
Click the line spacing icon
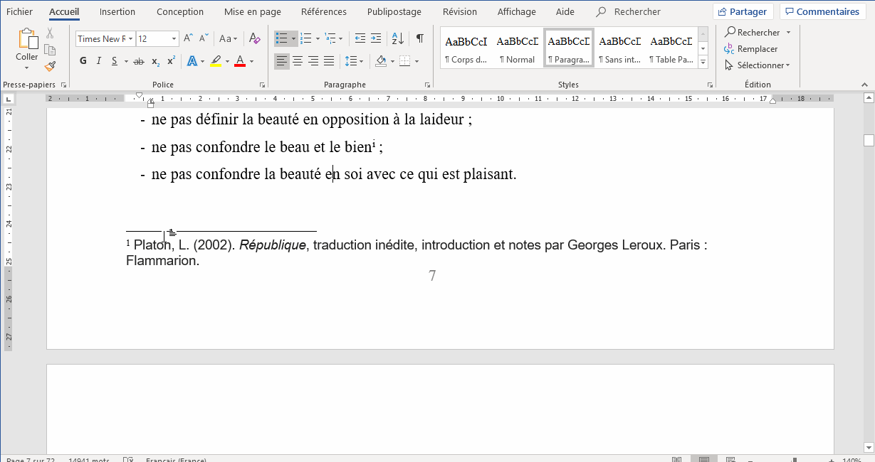click(350, 61)
